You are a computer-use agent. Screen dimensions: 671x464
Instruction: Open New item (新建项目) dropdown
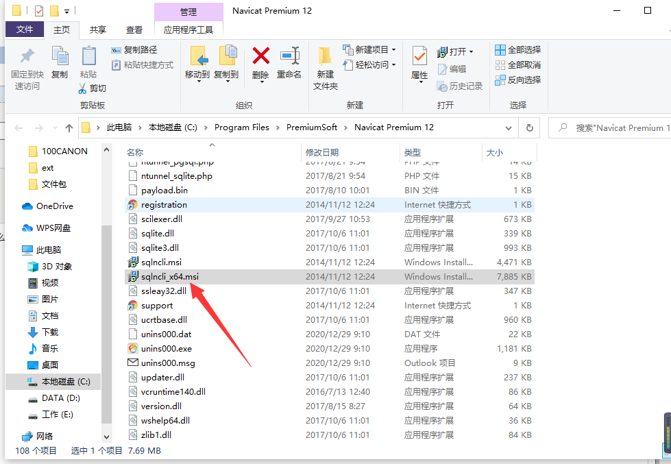pyautogui.click(x=369, y=49)
